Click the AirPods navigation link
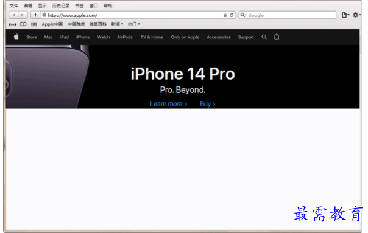The height and width of the screenshot is (233, 368). 125,37
